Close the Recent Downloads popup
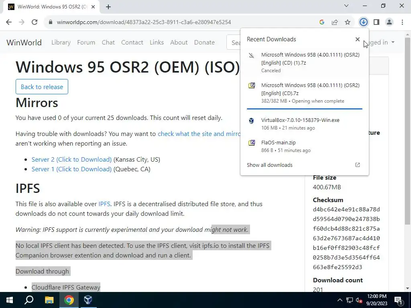This screenshot has width=411, height=308. click(358, 39)
